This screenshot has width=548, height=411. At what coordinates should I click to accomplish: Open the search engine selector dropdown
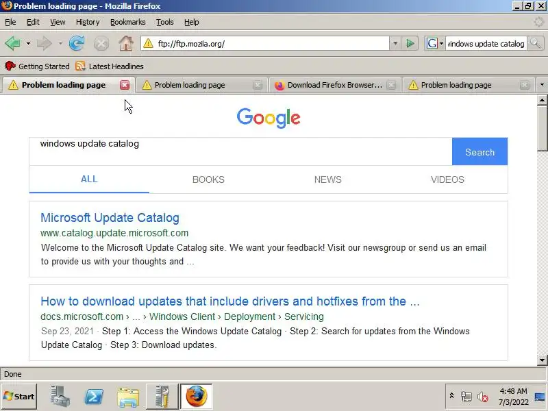[x=441, y=44]
